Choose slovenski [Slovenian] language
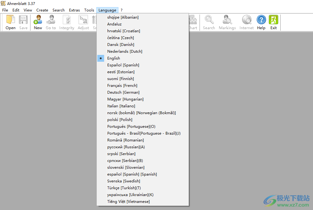The height and width of the screenshot is (210, 313). [143, 168]
